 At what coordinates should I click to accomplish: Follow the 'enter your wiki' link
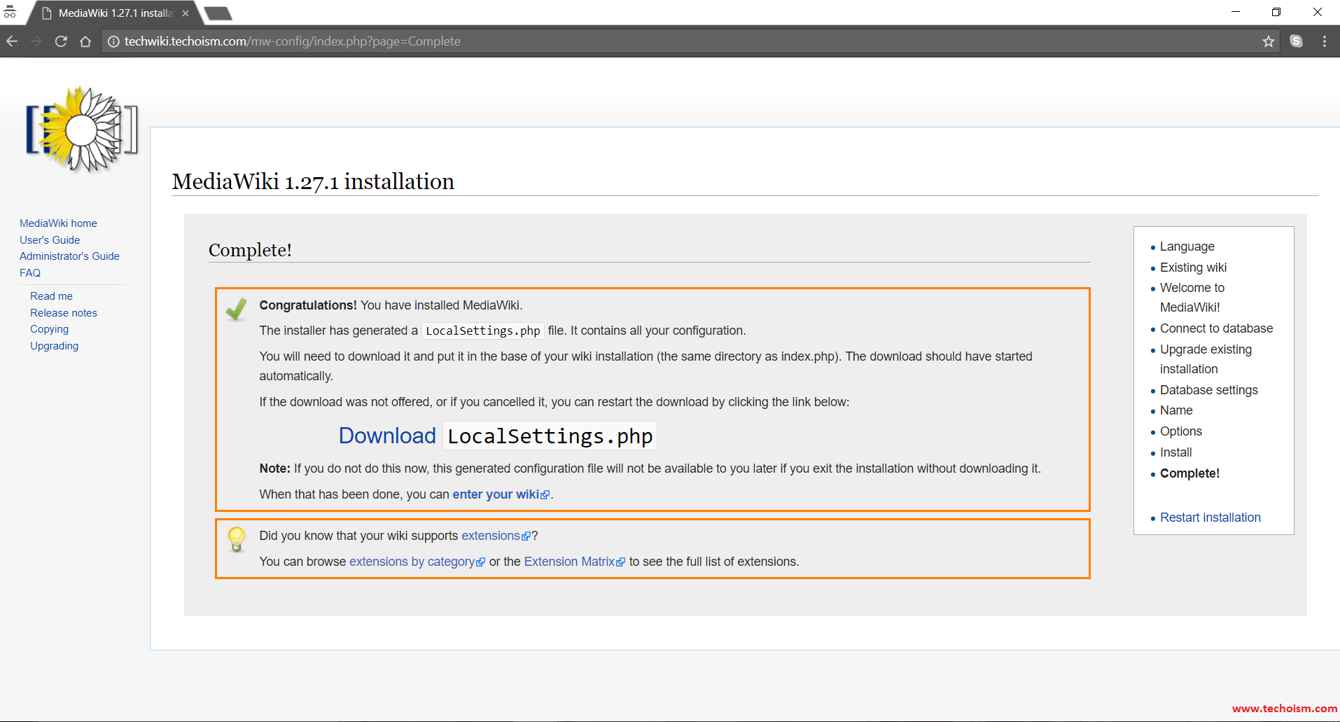pyautogui.click(x=496, y=494)
